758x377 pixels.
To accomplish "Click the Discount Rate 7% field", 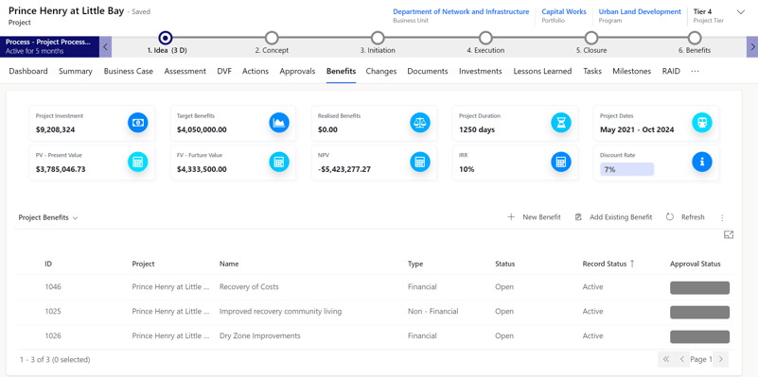I will pos(627,169).
